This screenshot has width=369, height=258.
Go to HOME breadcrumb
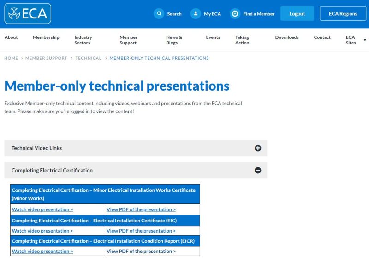pyautogui.click(x=11, y=58)
